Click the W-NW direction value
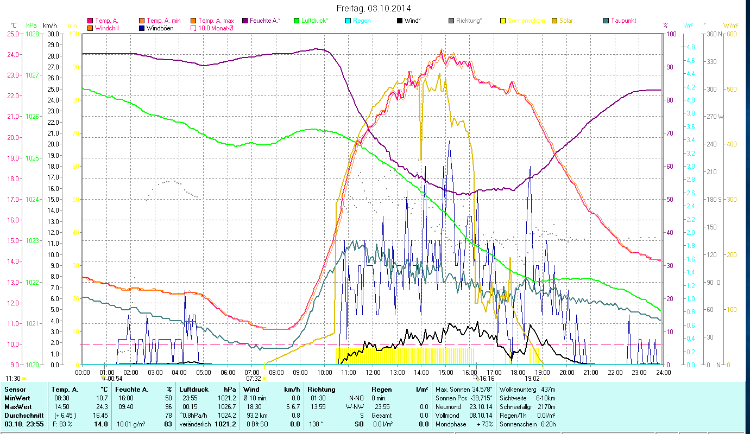The image size is (750, 434). [356, 407]
